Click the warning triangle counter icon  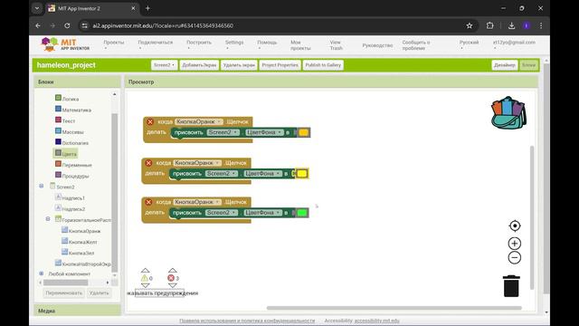click(145, 278)
